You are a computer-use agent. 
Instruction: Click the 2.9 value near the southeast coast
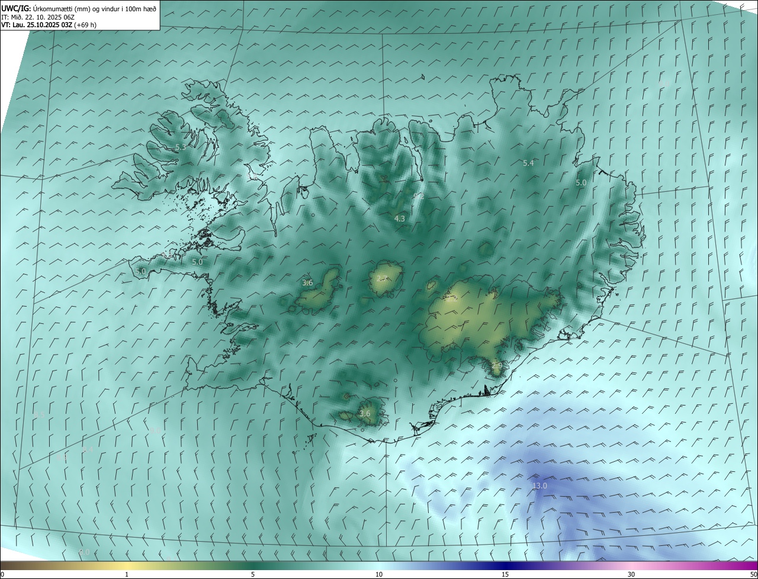pos(497,365)
